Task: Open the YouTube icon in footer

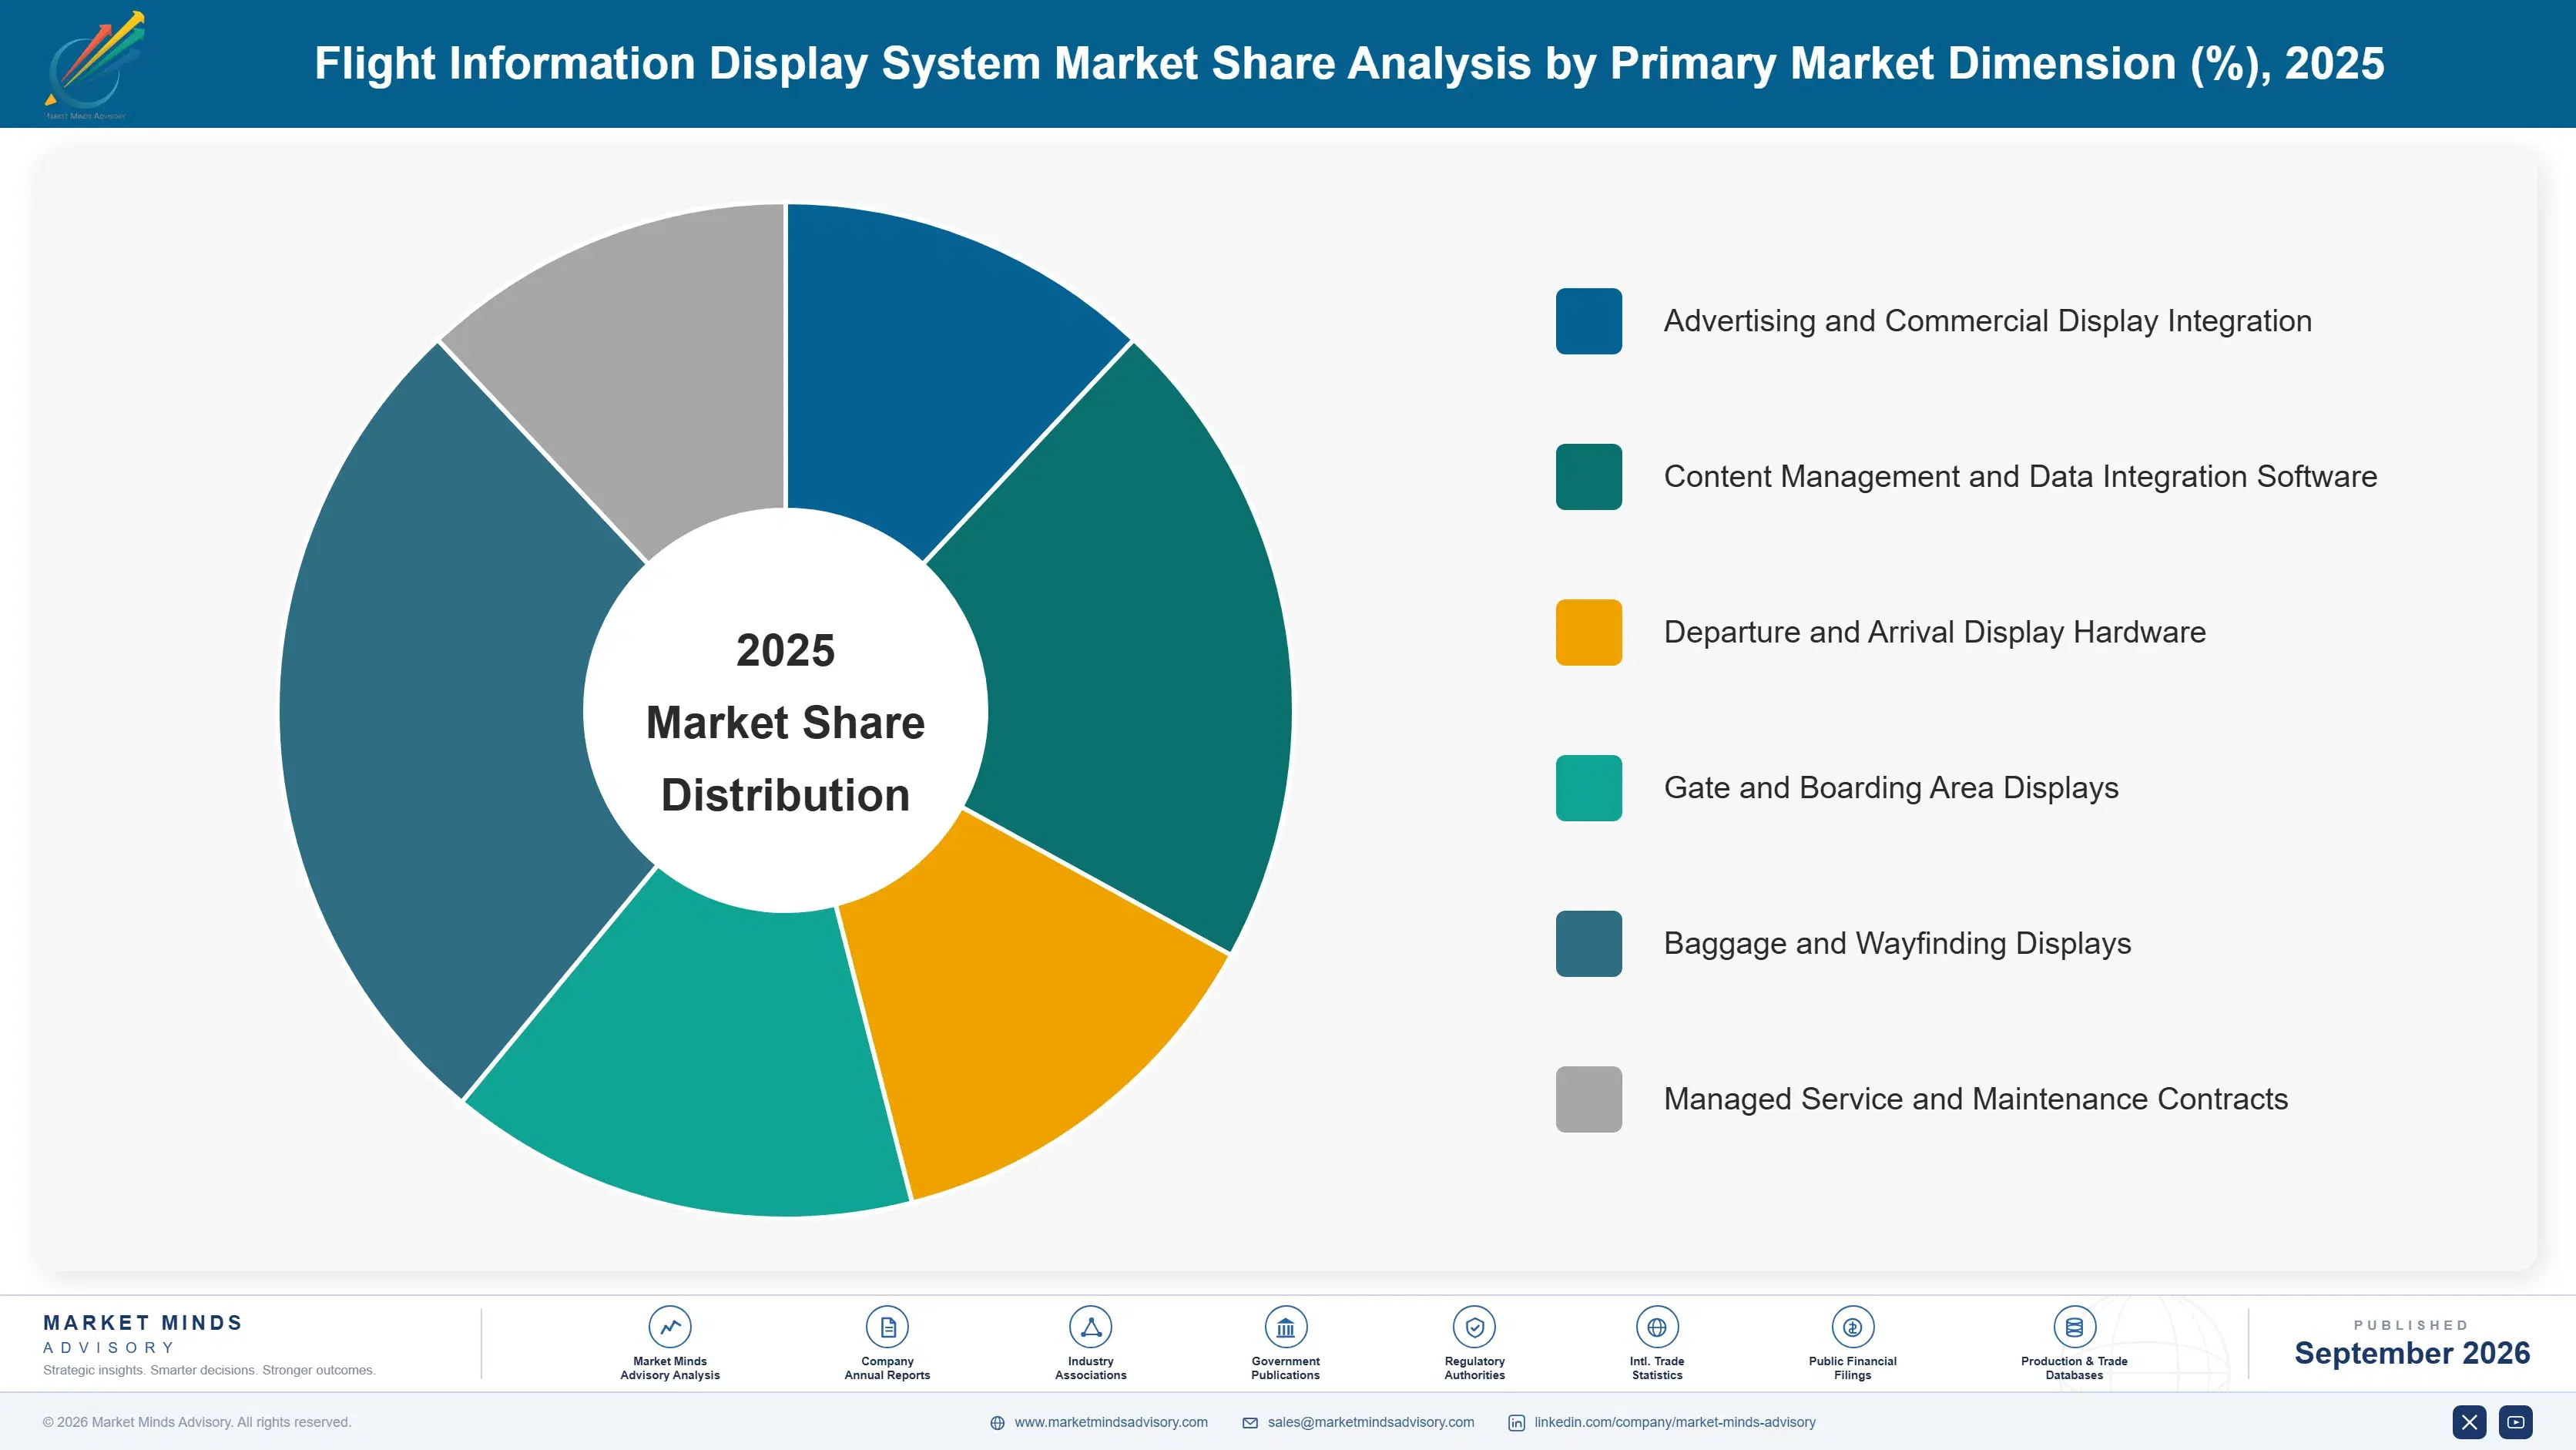Action: (x=2515, y=1422)
